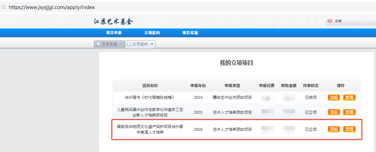This screenshot has height=152, width=376.
Task: Click the search magnifier icon in address bar
Action: pyautogui.click(x=3, y=7)
